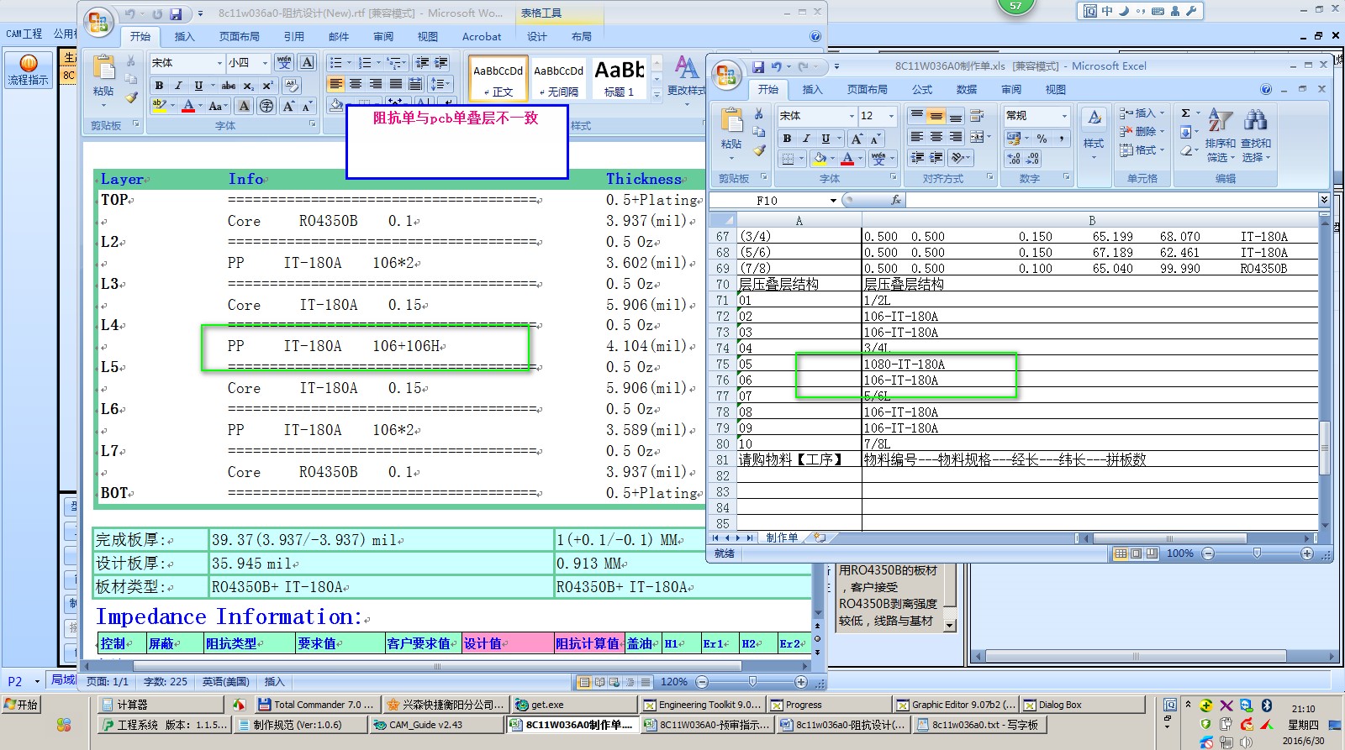The image size is (1345, 750).
Task: Switch Excel to Page Layout view
Action: pyautogui.click(x=1136, y=553)
